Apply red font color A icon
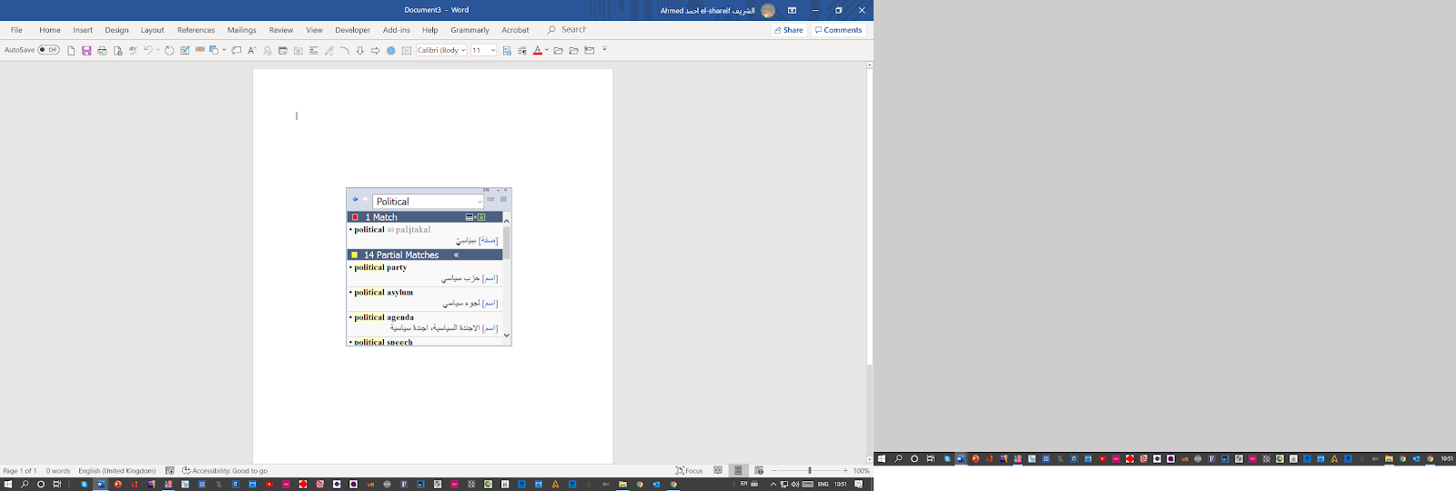Screen dimensions: 1456x491 click(x=537, y=51)
